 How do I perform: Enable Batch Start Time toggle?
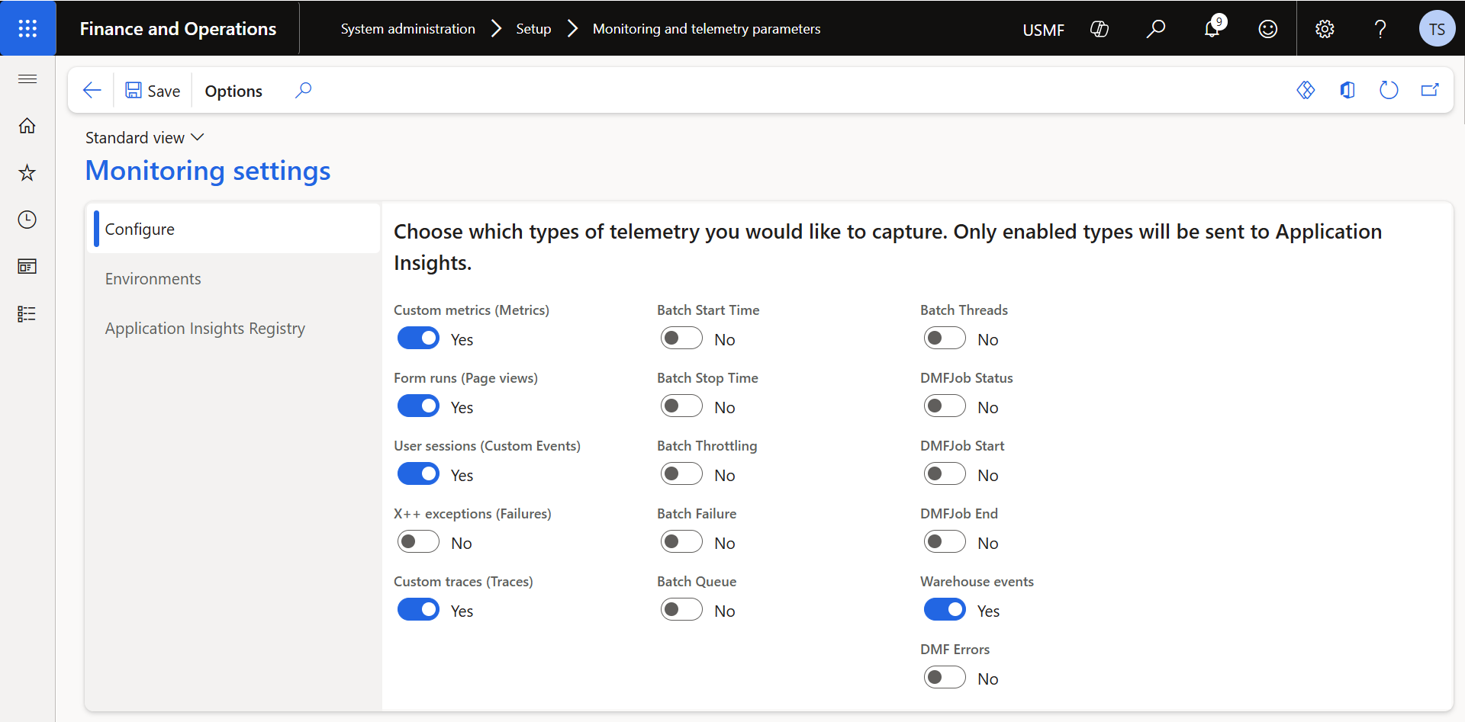click(x=681, y=339)
